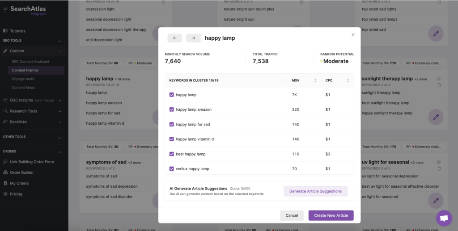The image size is (458, 231).
Task: Expand the GSC Insights submenu
Action: click(x=59, y=101)
